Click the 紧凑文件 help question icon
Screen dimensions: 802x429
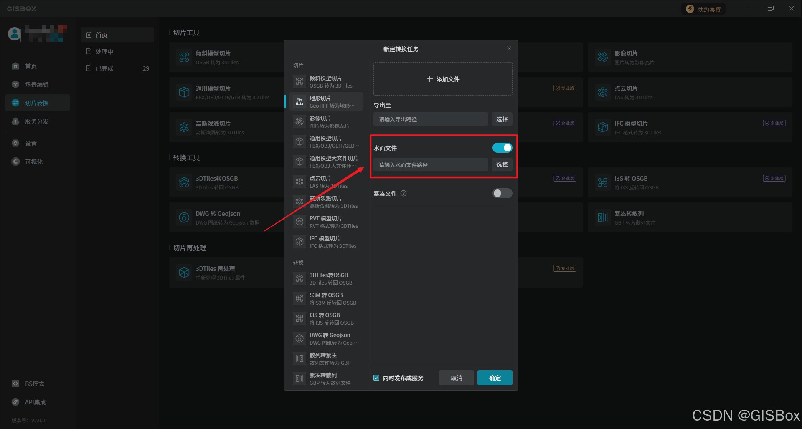(404, 193)
